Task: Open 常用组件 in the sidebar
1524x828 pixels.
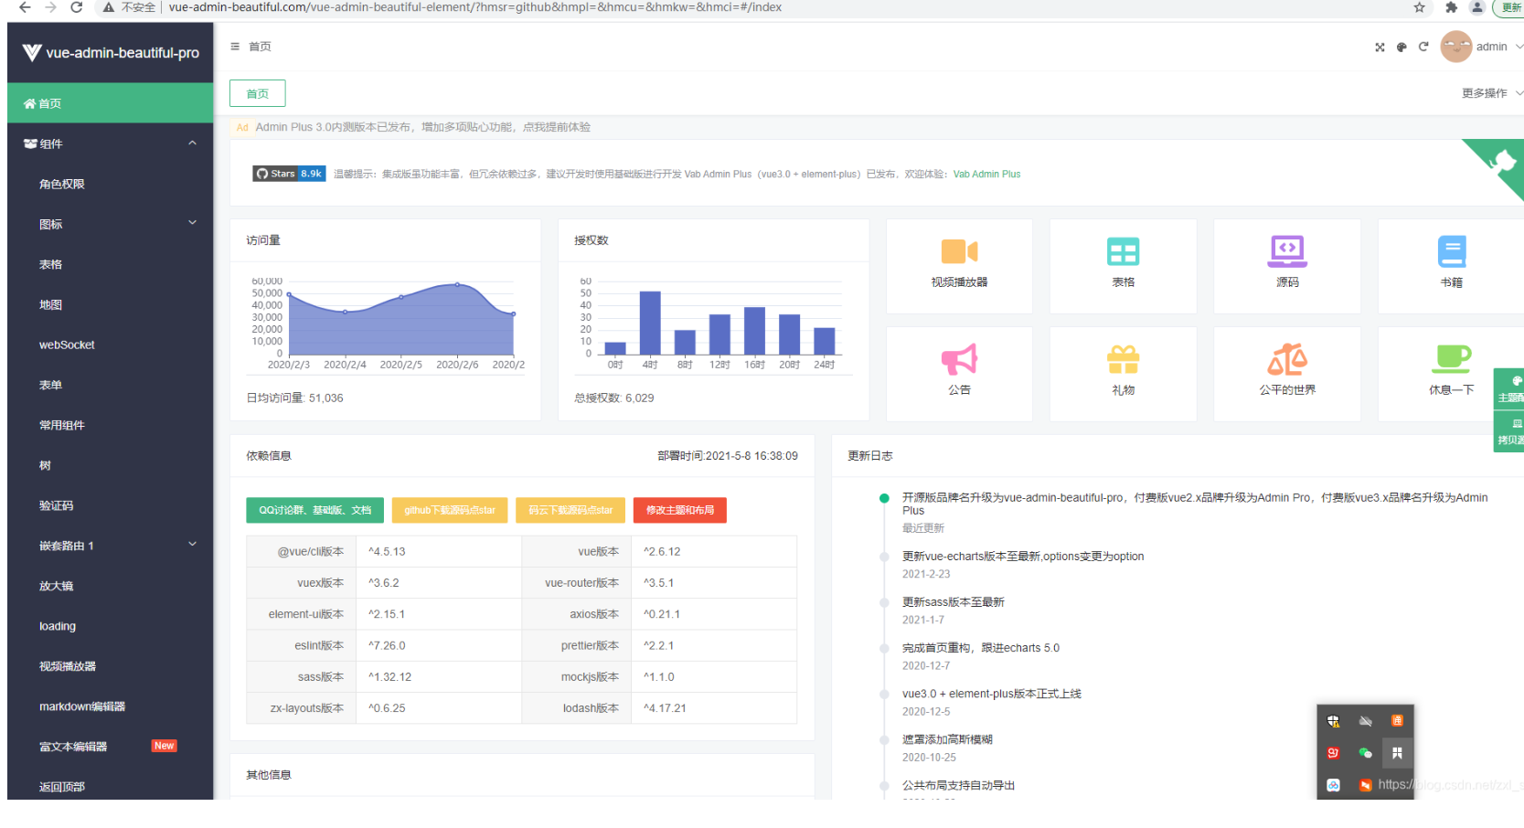Action: (111, 425)
